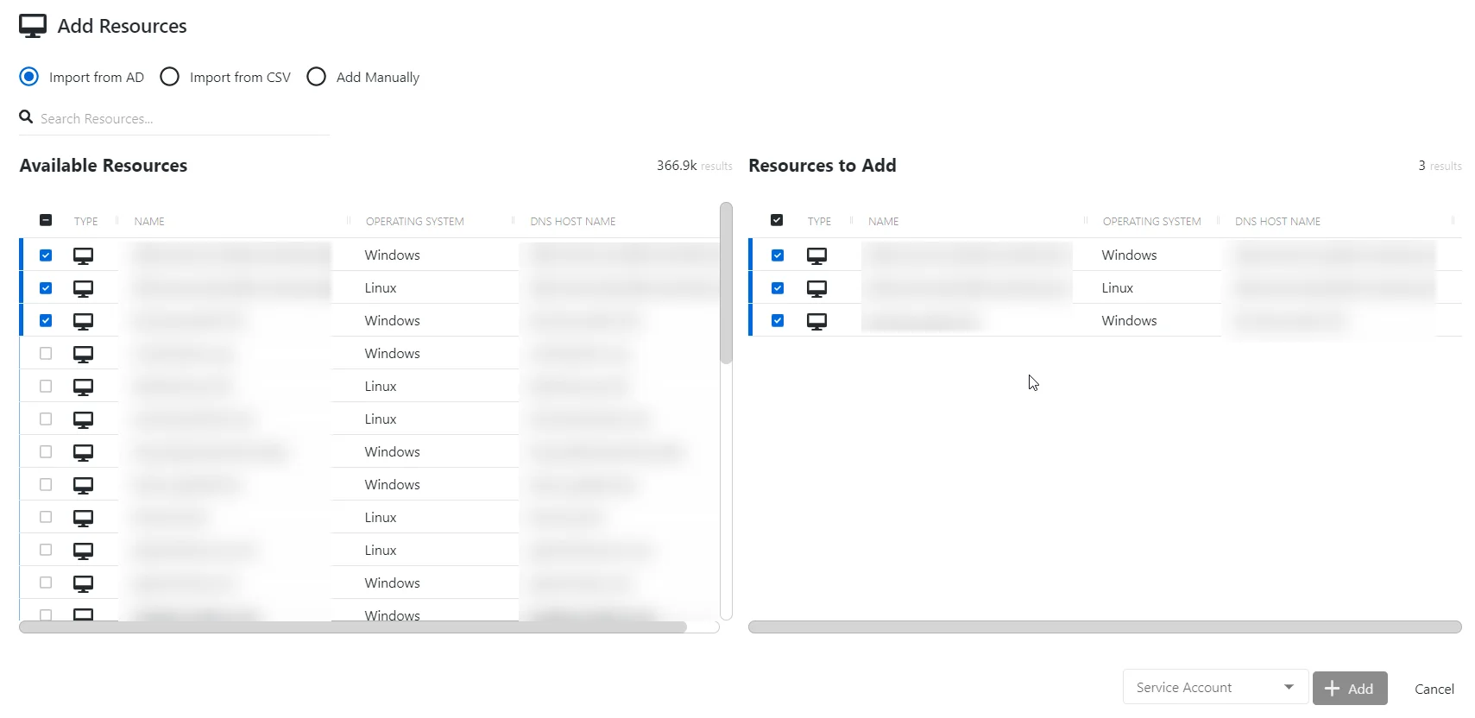Click Linux operating system cell in Resources to Add

coord(1117,287)
